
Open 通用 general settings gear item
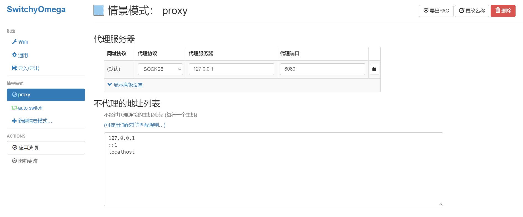pyautogui.click(x=20, y=55)
